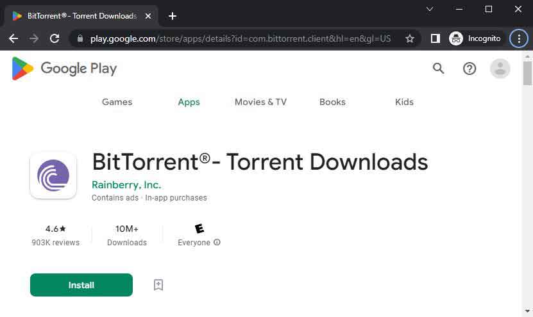Viewport: 533px width, 317px height.
Task: Click the 903K reviews label
Action: (55, 242)
